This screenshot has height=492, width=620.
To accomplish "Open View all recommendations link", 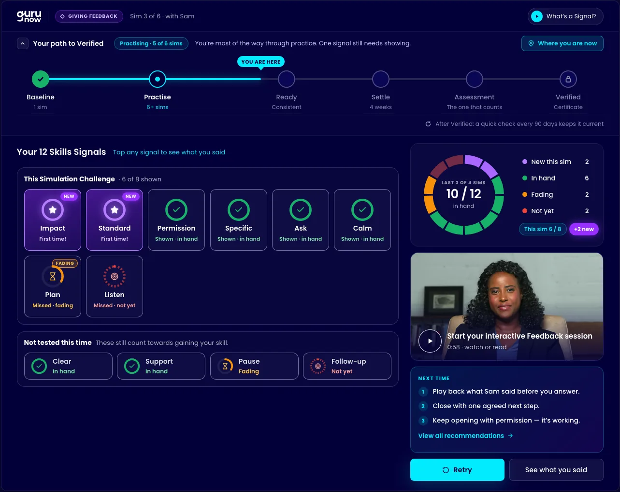I will [x=465, y=436].
